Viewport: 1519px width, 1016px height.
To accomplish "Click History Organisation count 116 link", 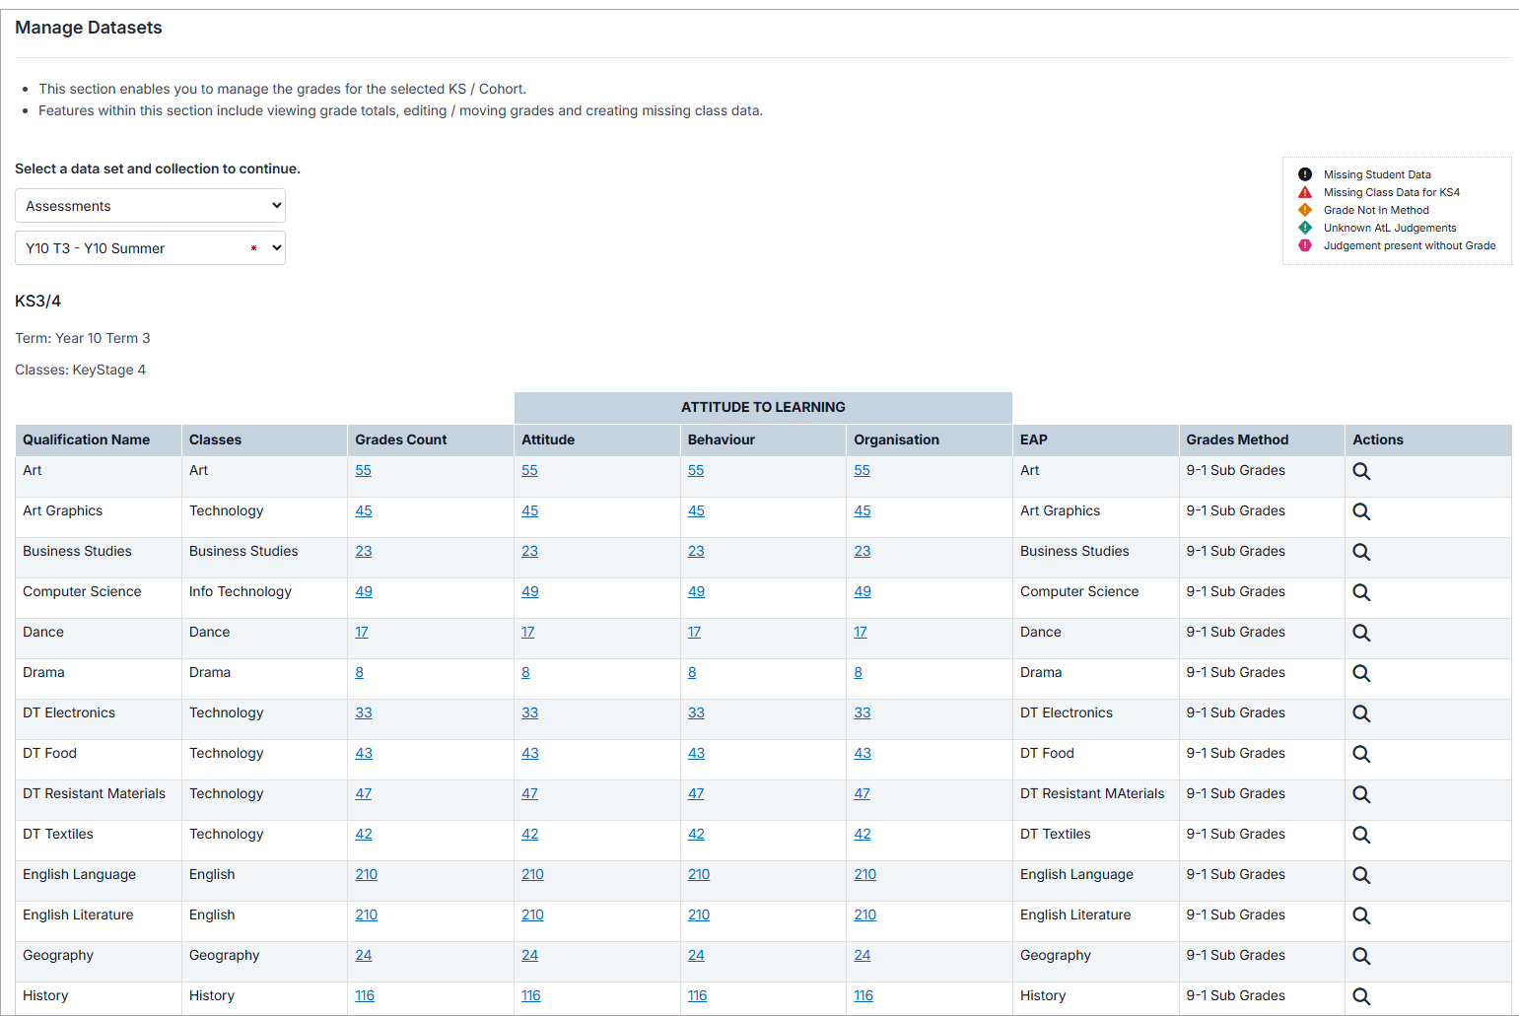I will [863, 995].
